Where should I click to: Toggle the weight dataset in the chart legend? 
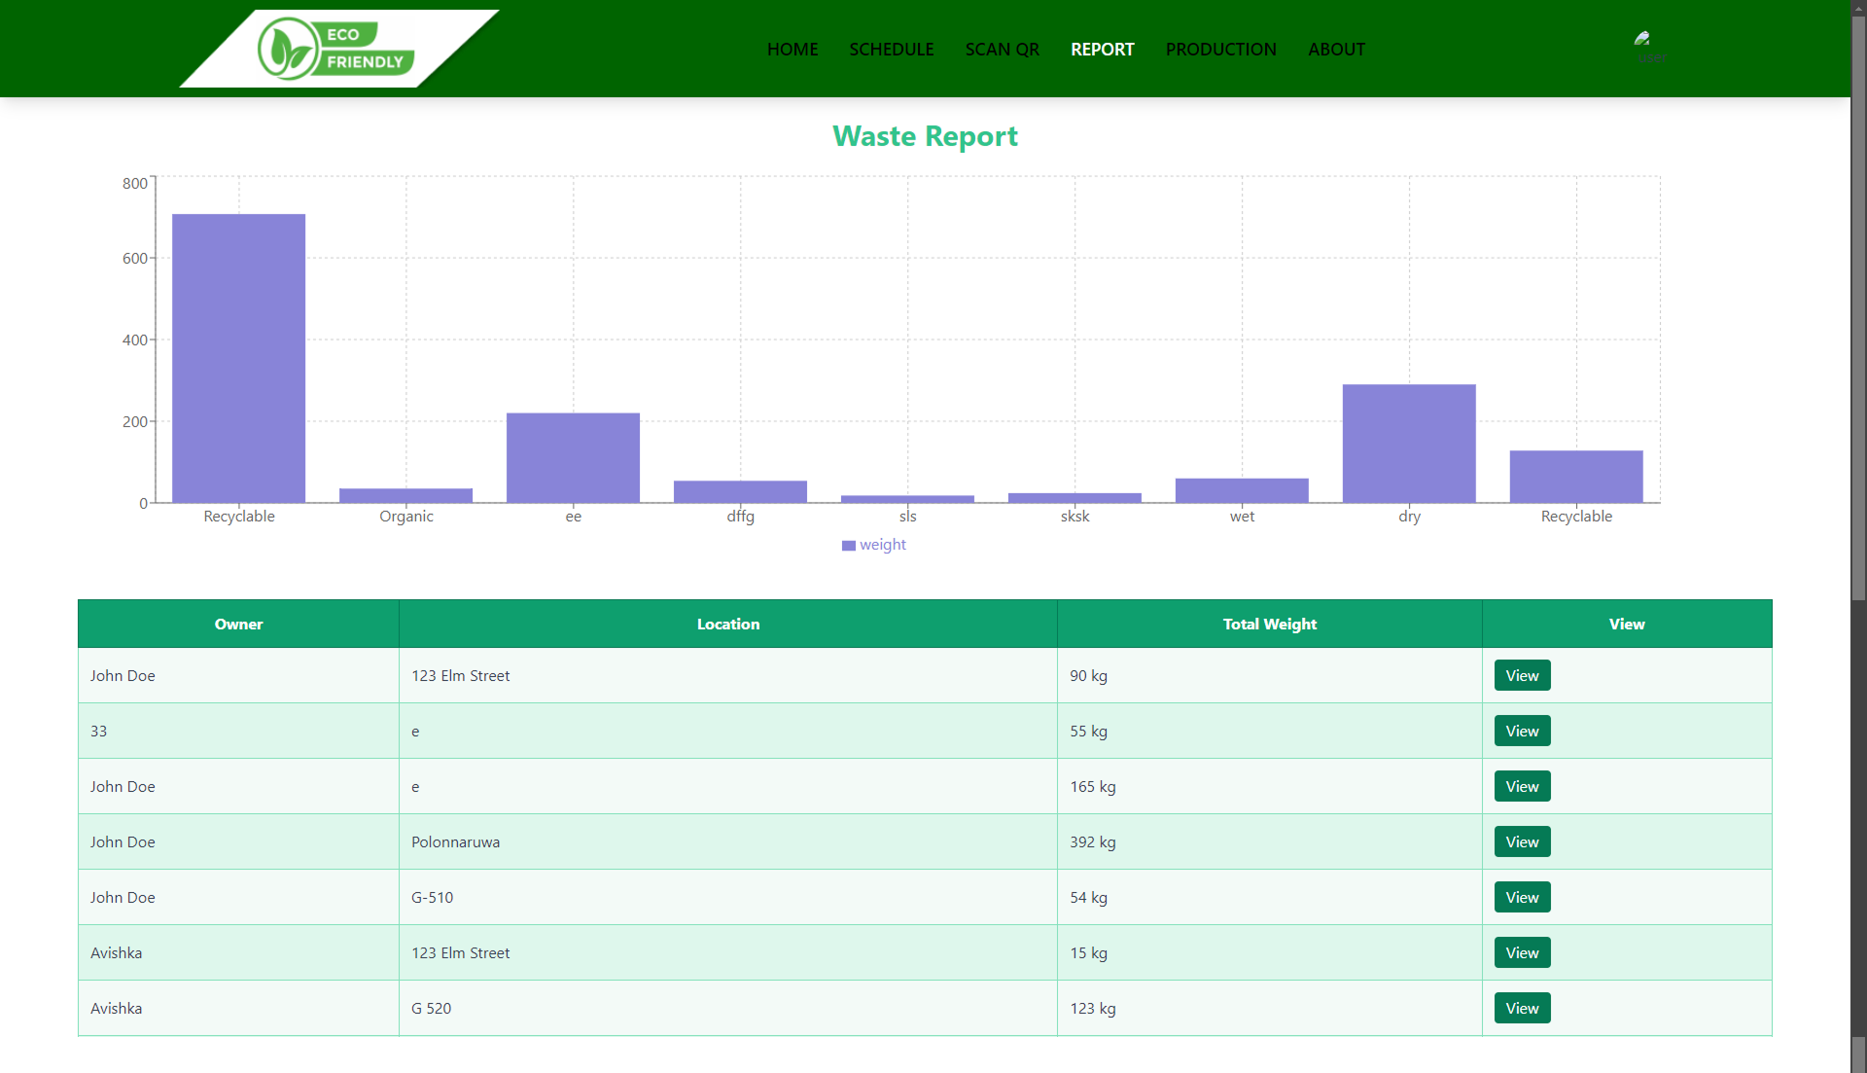click(873, 545)
